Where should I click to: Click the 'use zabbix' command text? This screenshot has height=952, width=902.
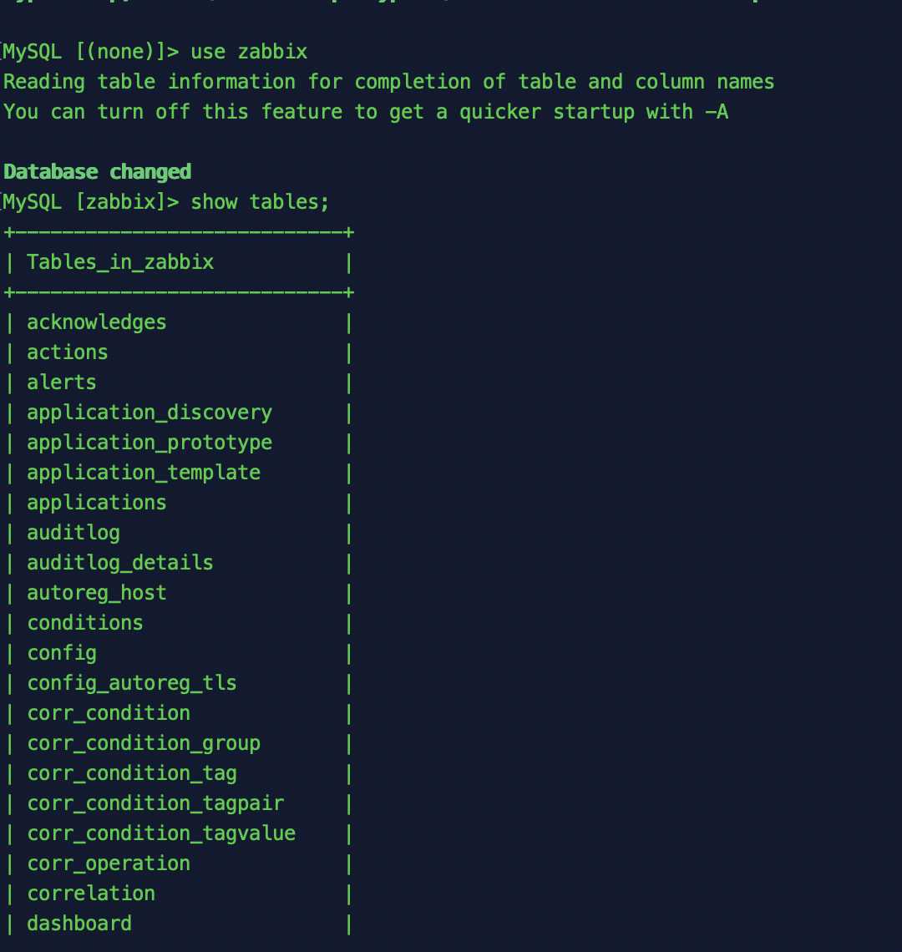[x=249, y=52]
